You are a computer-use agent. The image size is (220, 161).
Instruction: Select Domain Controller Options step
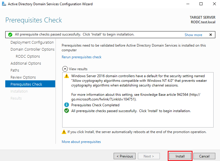coord(32,49)
